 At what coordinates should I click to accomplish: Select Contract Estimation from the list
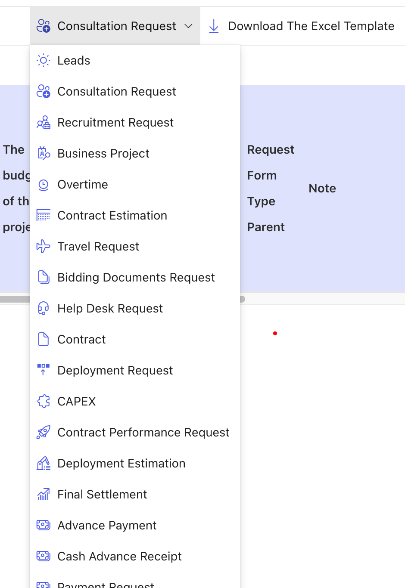pos(112,216)
